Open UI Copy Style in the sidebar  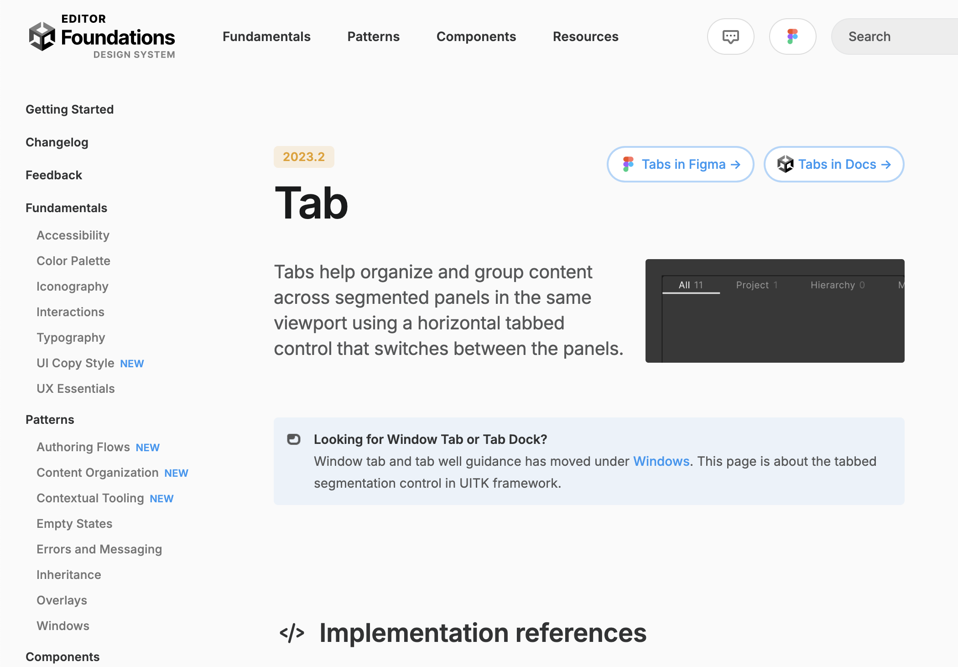75,363
